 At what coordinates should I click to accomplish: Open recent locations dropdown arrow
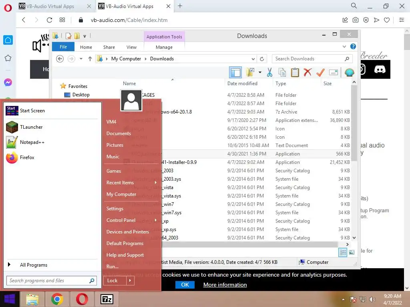coord(81,59)
